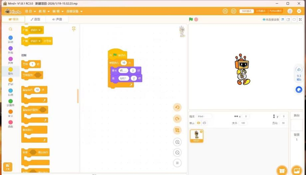
Task: Hide the sprite using crossed-eye icon
Action: click(204, 123)
